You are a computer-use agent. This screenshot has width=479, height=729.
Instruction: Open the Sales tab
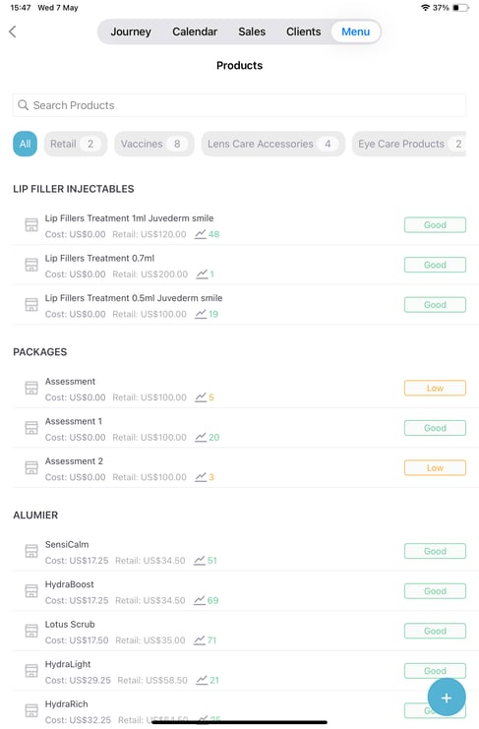(x=252, y=31)
